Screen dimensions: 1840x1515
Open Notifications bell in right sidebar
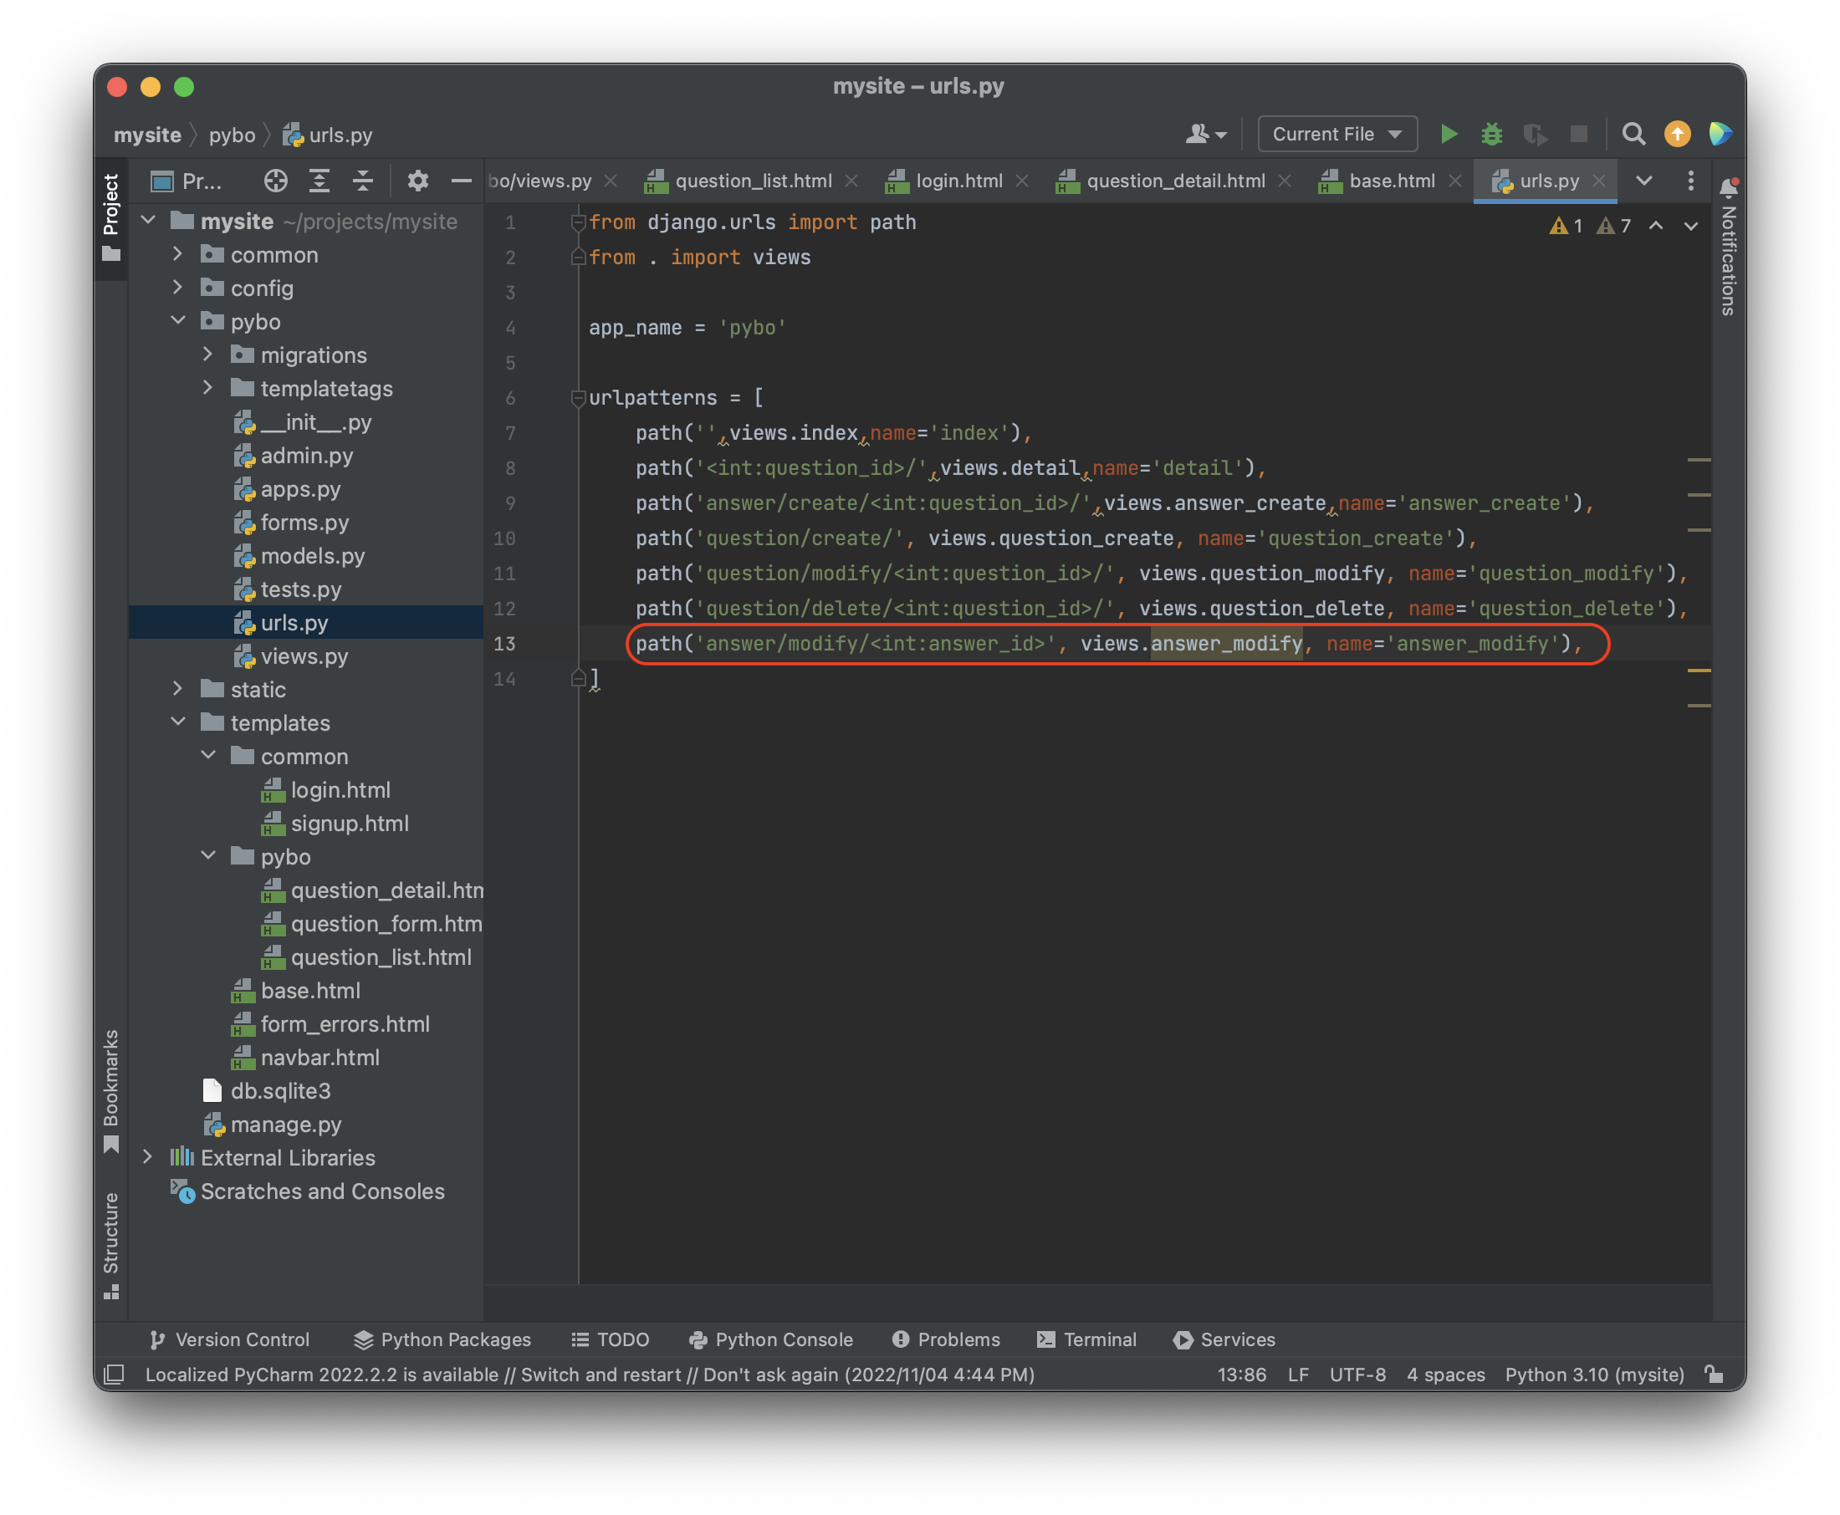(x=1727, y=186)
